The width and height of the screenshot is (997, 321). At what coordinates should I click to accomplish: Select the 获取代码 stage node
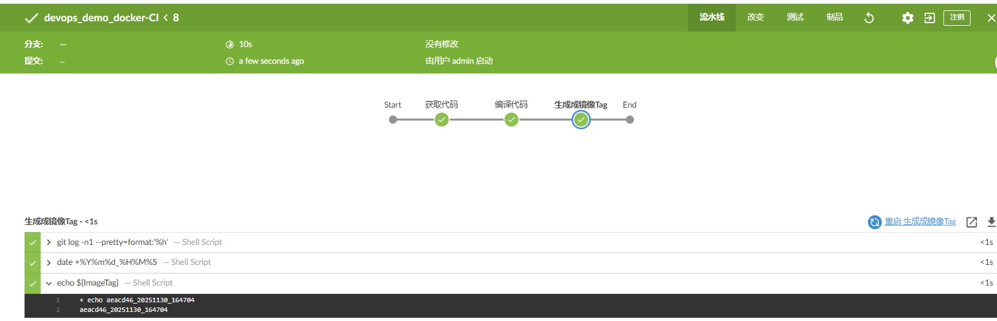[441, 119]
